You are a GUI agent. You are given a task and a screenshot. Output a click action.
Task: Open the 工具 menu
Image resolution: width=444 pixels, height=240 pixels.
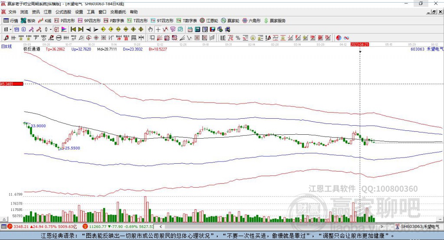[x=91, y=12]
